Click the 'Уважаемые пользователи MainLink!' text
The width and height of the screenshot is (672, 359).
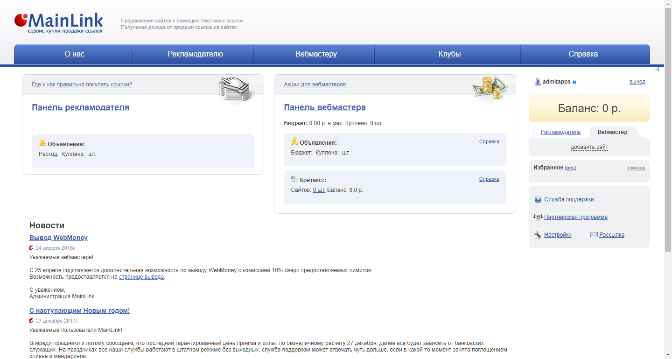76,330
